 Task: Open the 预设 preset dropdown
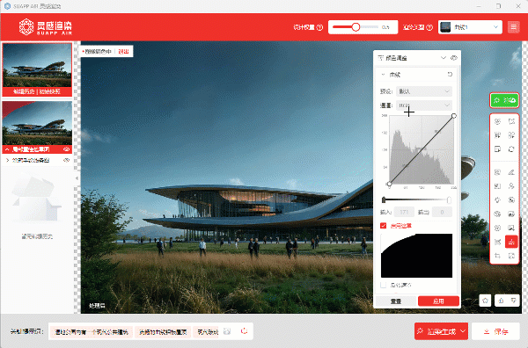(424, 91)
